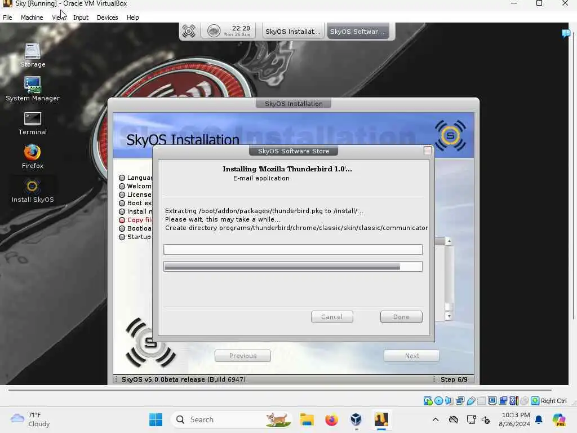
Task: Open Firefox from the Windows taskbar
Action: pos(331,419)
